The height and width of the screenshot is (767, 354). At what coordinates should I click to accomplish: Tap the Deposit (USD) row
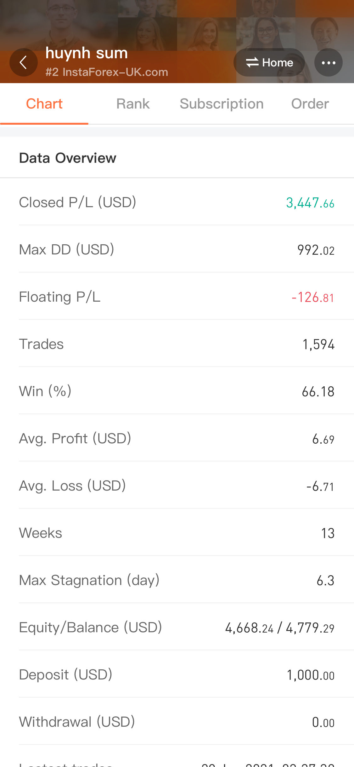tap(177, 674)
